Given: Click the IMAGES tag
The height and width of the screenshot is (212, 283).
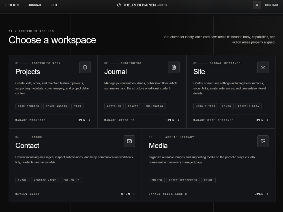Looking at the screenshot, I should click(157, 180).
